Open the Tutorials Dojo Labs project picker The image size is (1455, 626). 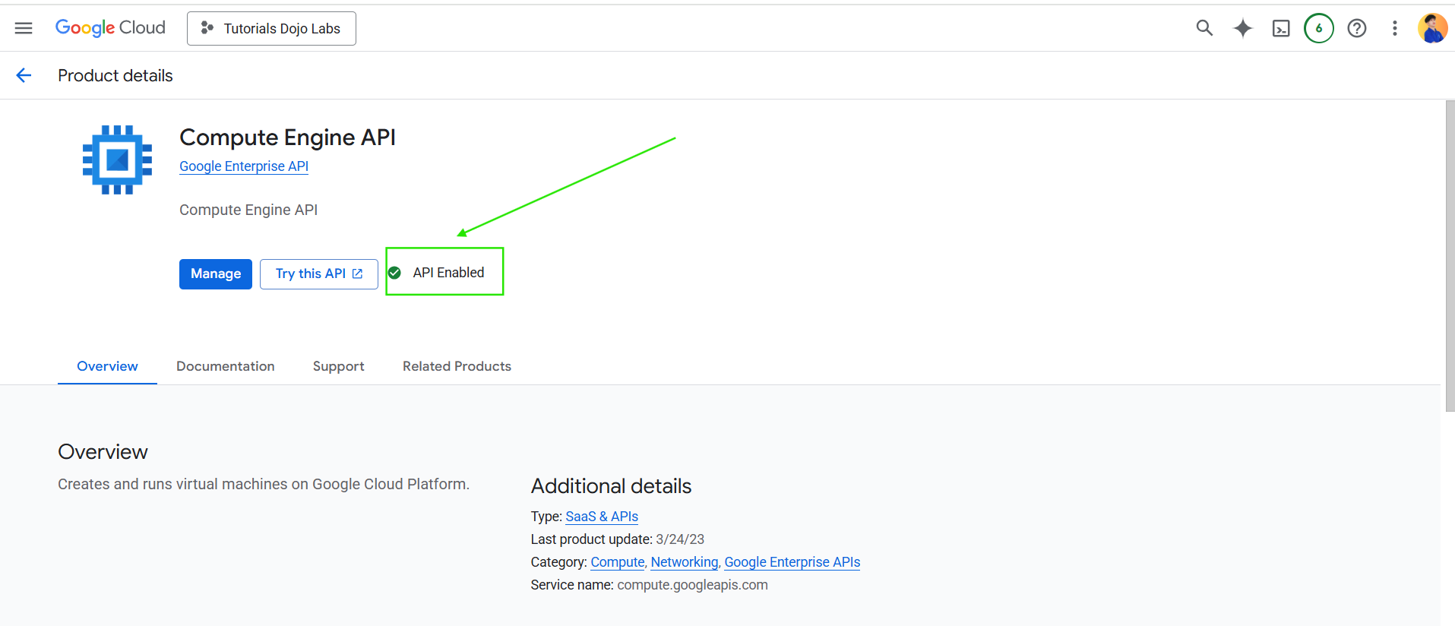(x=271, y=28)
